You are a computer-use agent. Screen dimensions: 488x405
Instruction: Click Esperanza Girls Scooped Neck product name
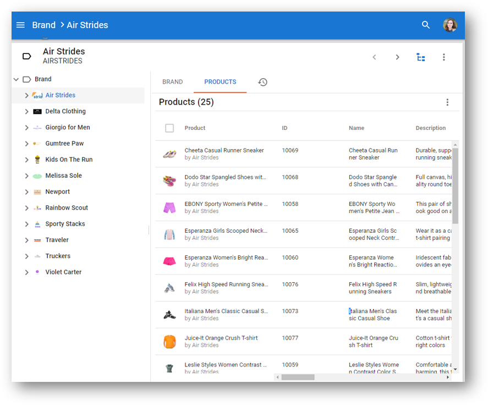pos(226,231)
